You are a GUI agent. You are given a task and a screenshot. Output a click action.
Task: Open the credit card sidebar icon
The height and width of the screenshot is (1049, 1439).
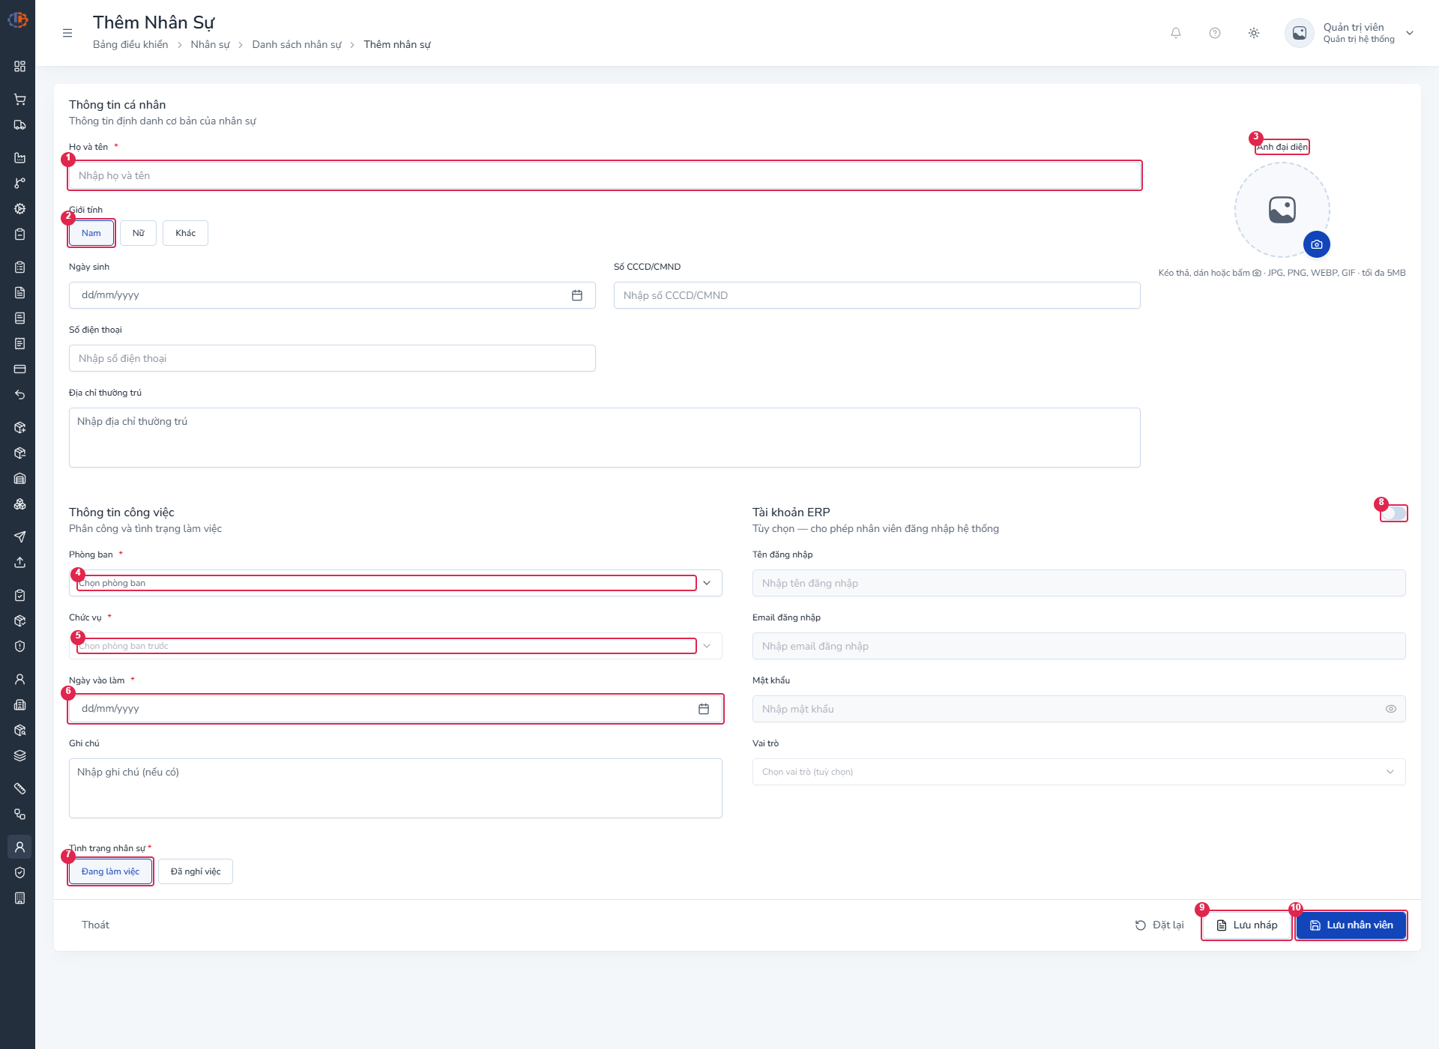pyautogui.click(x=20, y=369)
